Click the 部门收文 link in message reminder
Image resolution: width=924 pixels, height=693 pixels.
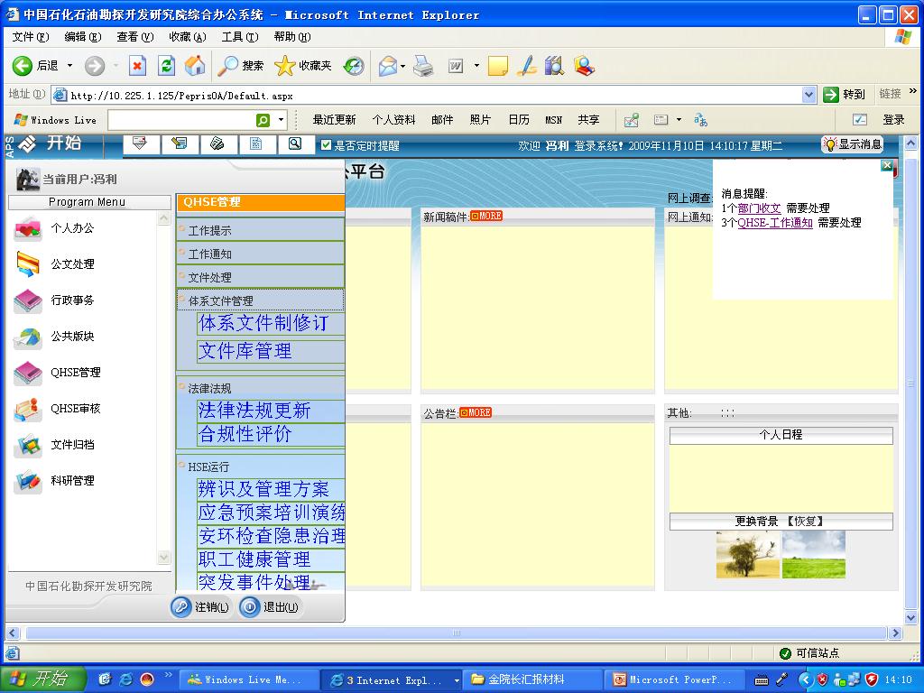click(x=759, y=208)
